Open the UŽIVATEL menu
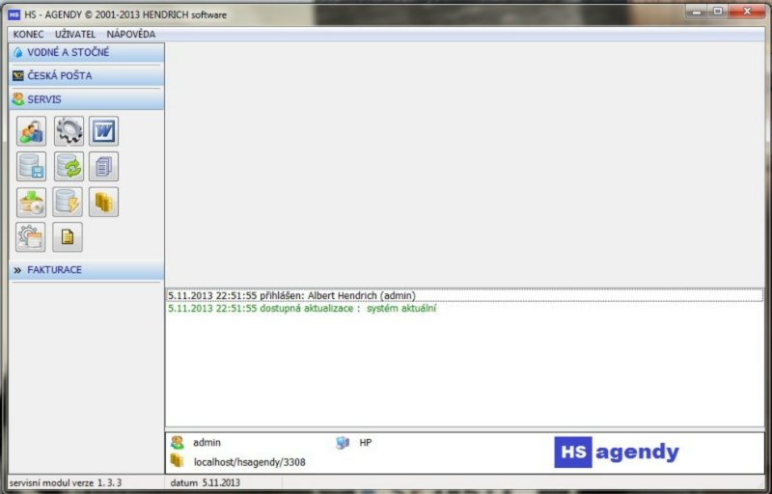 click(75, 34)
